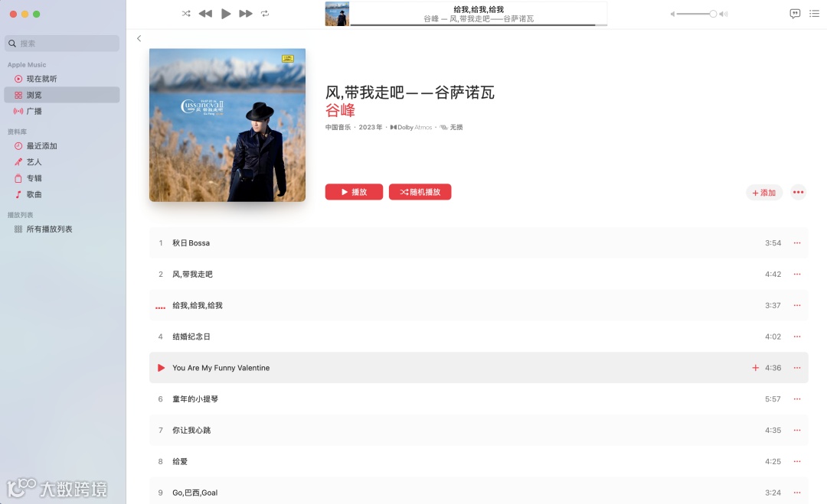
Task: Toggle shuffle mode in playback controls
Action: click(186, 14)
